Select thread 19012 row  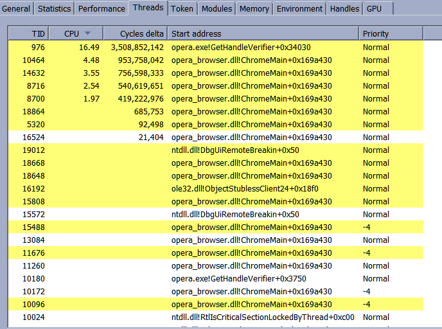click(216, 150)
